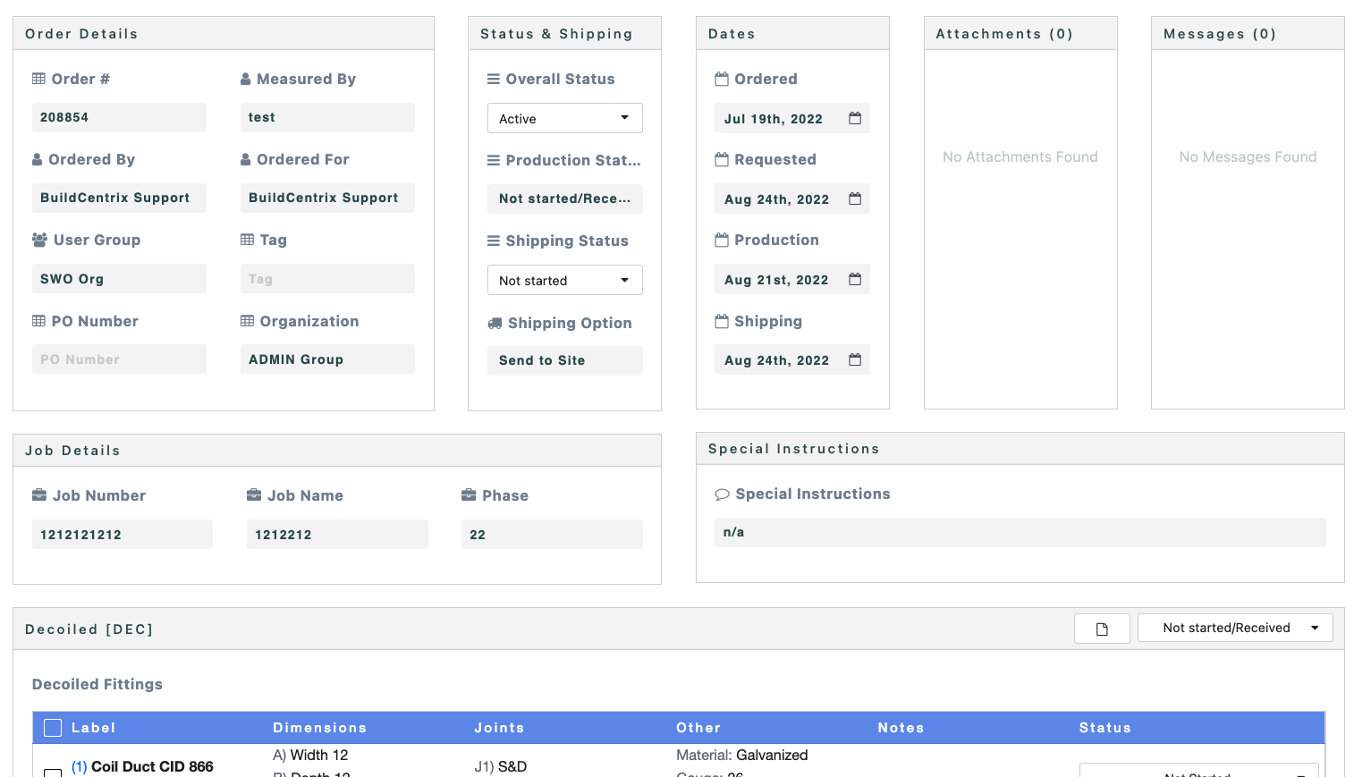Open the calendar picker for the Shipping date
The width and height of the screenshot is (1354, 777).
coord(854,359)
